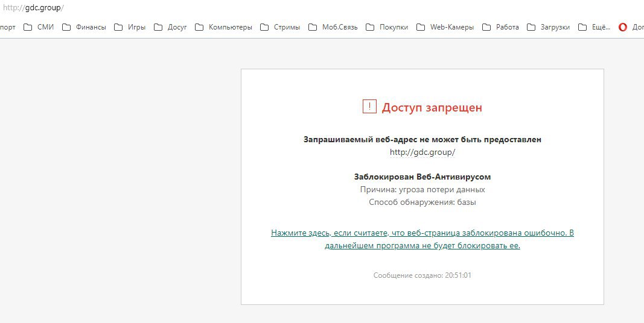Click the text Заблокирован Веб-Антивирусом

(422, 177)
